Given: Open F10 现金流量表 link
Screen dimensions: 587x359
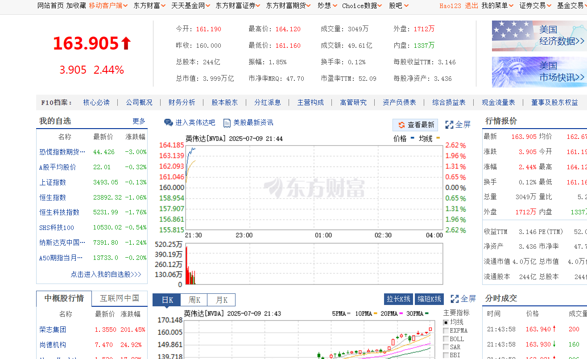Looking at the screenshot, I should (x=498, y=102).
